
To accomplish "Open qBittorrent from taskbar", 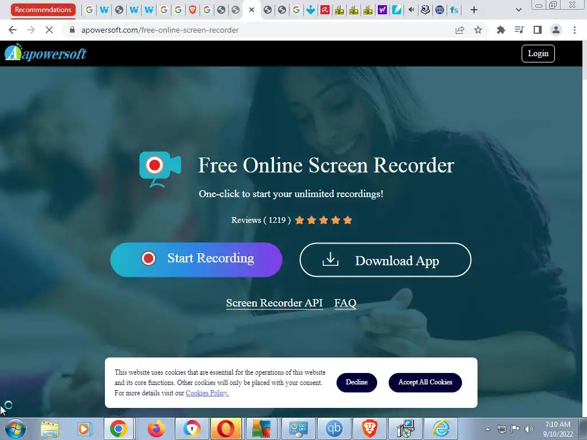I will [x=334, y=429].
